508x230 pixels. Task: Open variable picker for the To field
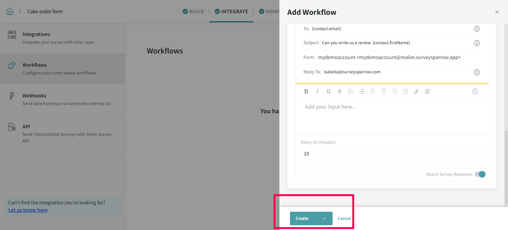pos(477,29)
